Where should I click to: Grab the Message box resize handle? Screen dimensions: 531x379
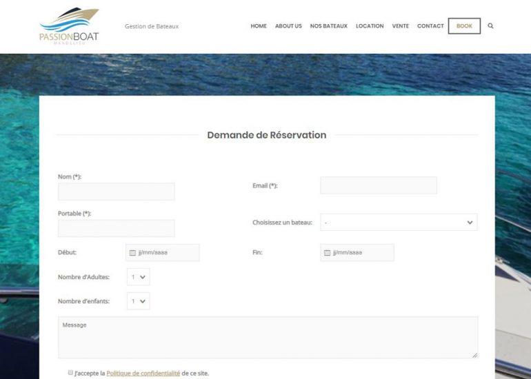click(x=474, y=356)
